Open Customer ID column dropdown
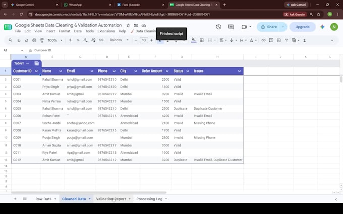 click(36, 71)
